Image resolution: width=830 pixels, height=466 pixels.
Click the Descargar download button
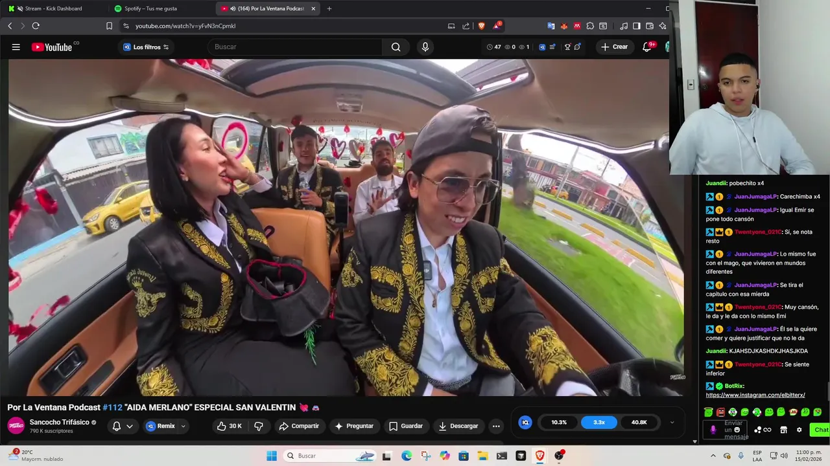point(458,426)
